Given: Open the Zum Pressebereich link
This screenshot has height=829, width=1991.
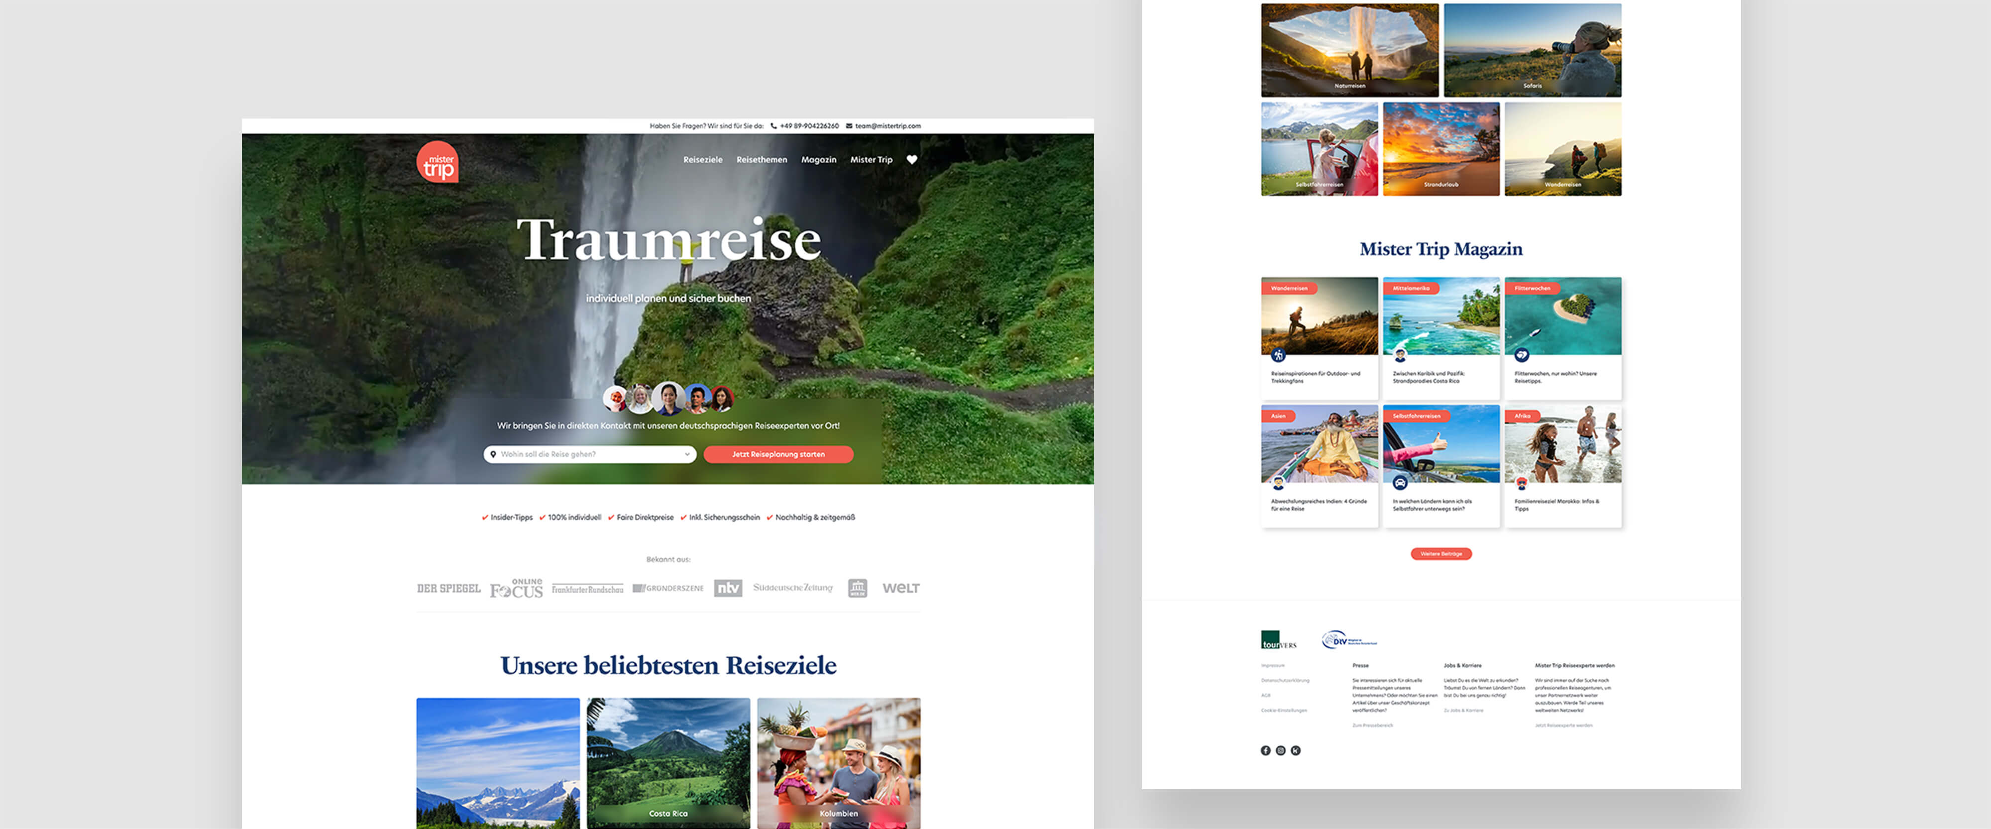Looking at the screenshot, I should pyautogui.click(x=1372, y=725).
